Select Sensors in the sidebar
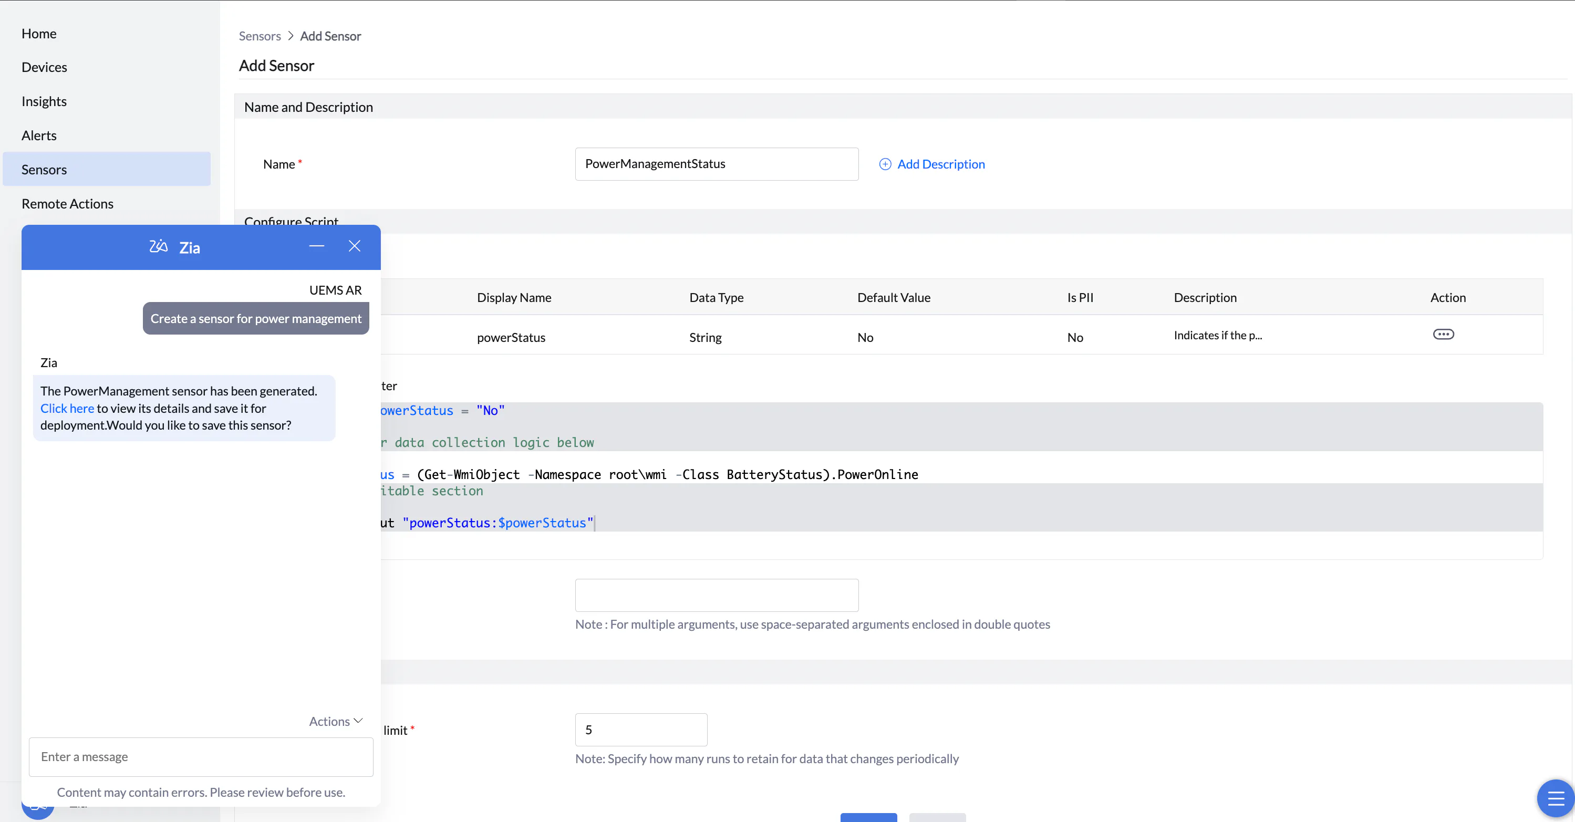 pyautogui.click(x=107, y=169)
